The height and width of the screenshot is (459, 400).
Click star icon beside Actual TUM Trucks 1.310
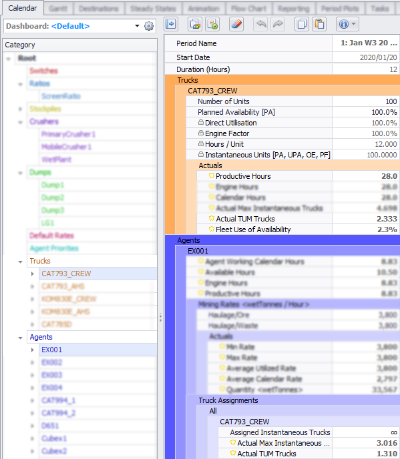(233, 453)
